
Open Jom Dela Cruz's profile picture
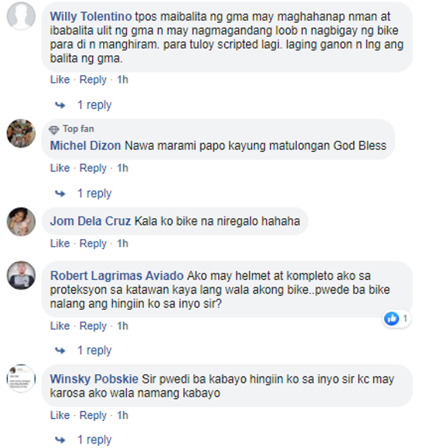21,222
